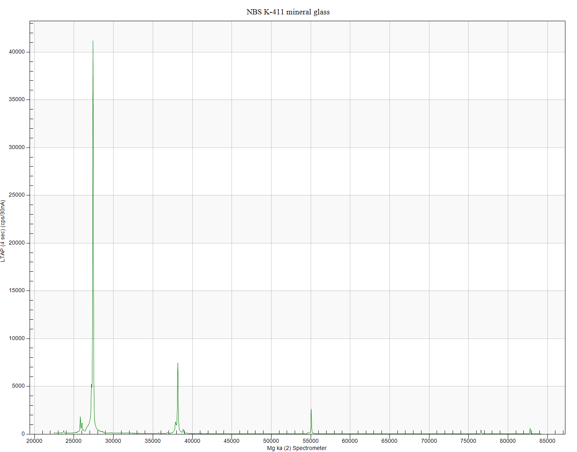
Task: Select the small peak near 76500
Action: (x=481, y=431)
